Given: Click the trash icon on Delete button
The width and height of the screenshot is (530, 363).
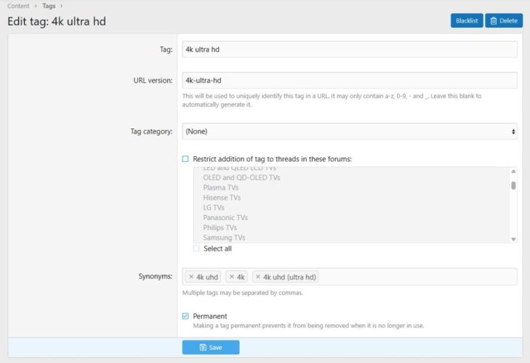Looking at the screenshot, I should point(494,21).
